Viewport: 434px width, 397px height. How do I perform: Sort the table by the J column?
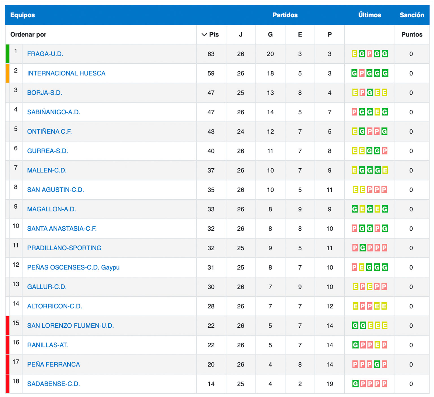pos(240,35)
